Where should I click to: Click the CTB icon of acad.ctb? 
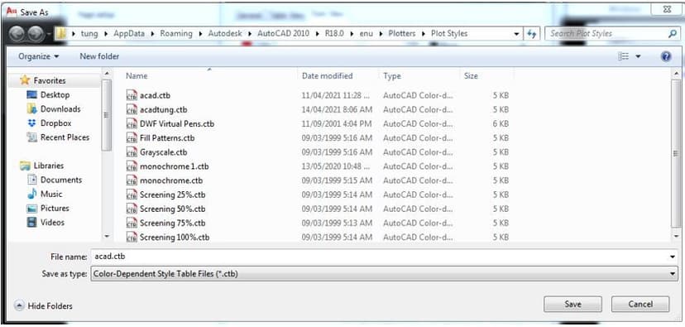(x=132, y=95)
